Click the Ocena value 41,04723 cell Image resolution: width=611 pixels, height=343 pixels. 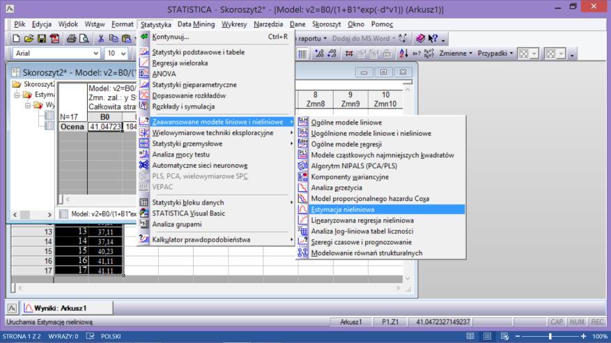[105, 127]
